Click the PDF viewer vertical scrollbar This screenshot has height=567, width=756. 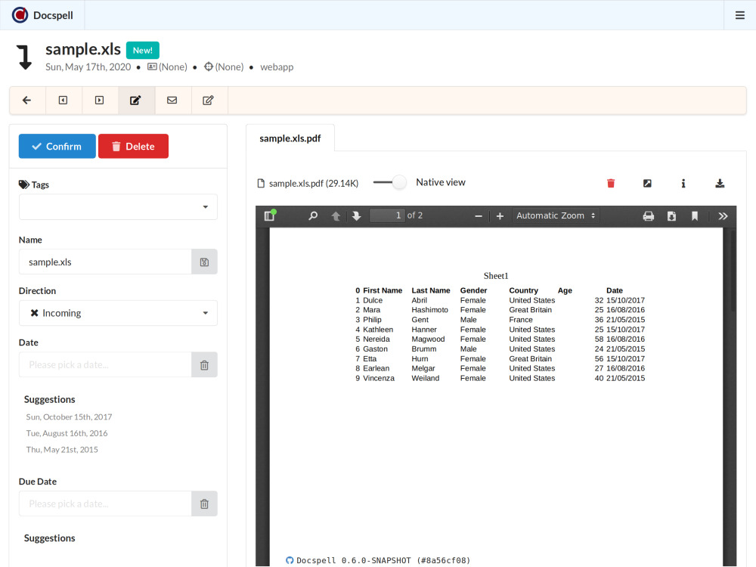point(732,272)
